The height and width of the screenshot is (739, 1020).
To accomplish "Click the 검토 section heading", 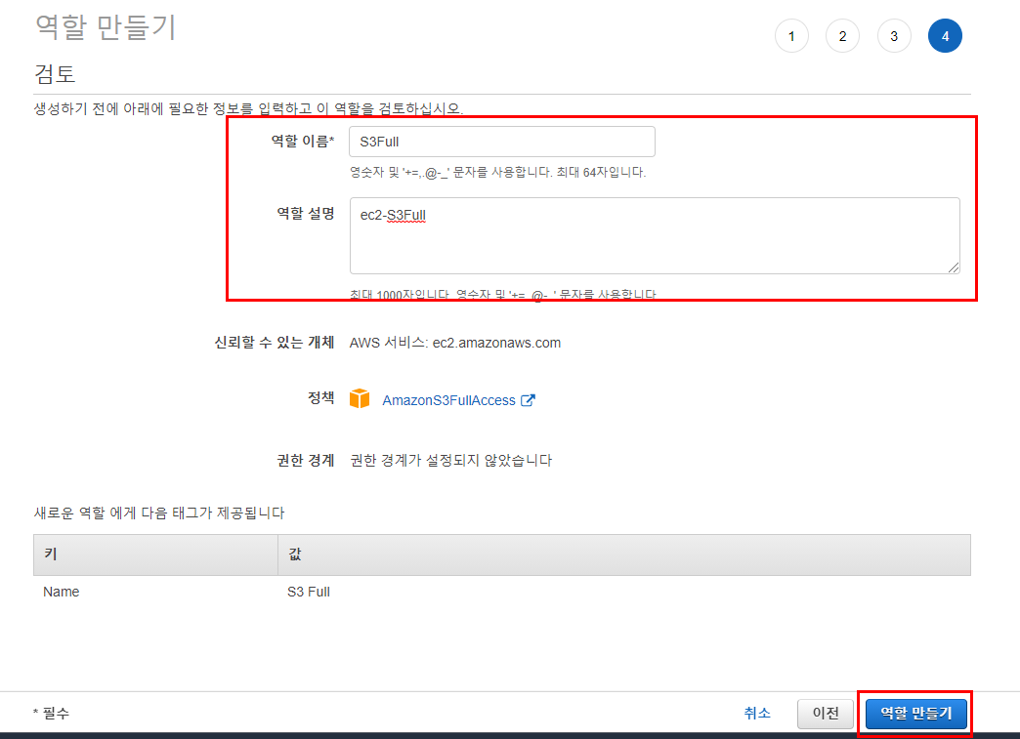I will [x=56, y=73].
